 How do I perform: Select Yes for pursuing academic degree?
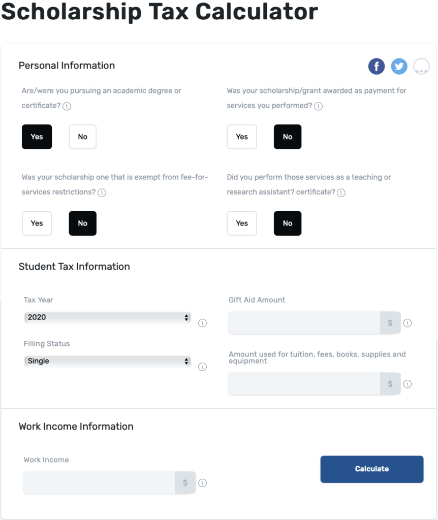[x=37, y=137]
